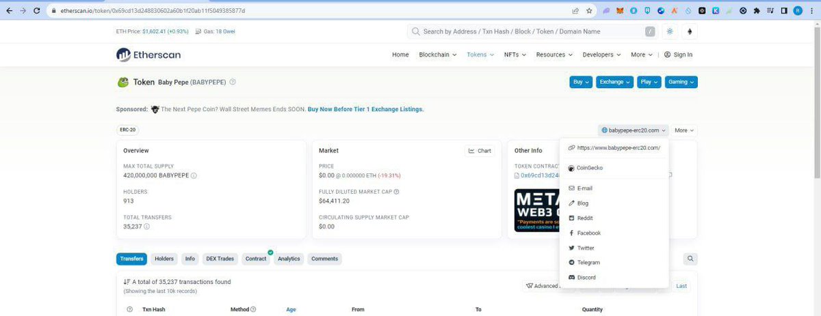Expand the More menu in top navigation
The width and height of the screenshot is (821, 316).
coord(641,55)
